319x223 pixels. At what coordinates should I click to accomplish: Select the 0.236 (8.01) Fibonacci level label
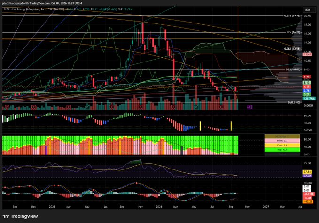click(293, 69)
